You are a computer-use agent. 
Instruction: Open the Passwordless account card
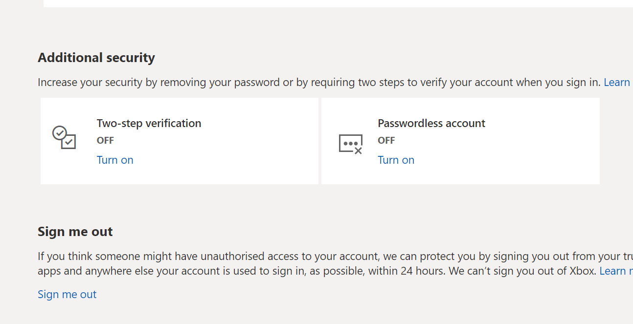(460, 141)
